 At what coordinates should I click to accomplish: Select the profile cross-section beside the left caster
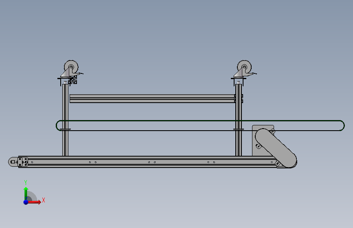[73, 80]
